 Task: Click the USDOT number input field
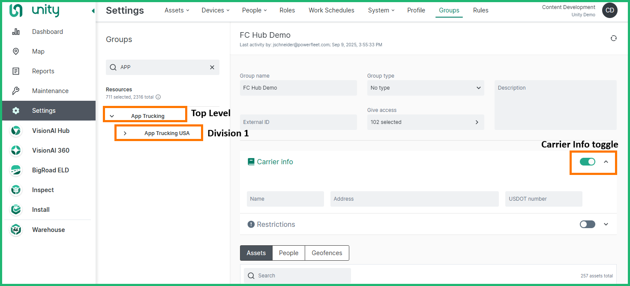(543, 199)
